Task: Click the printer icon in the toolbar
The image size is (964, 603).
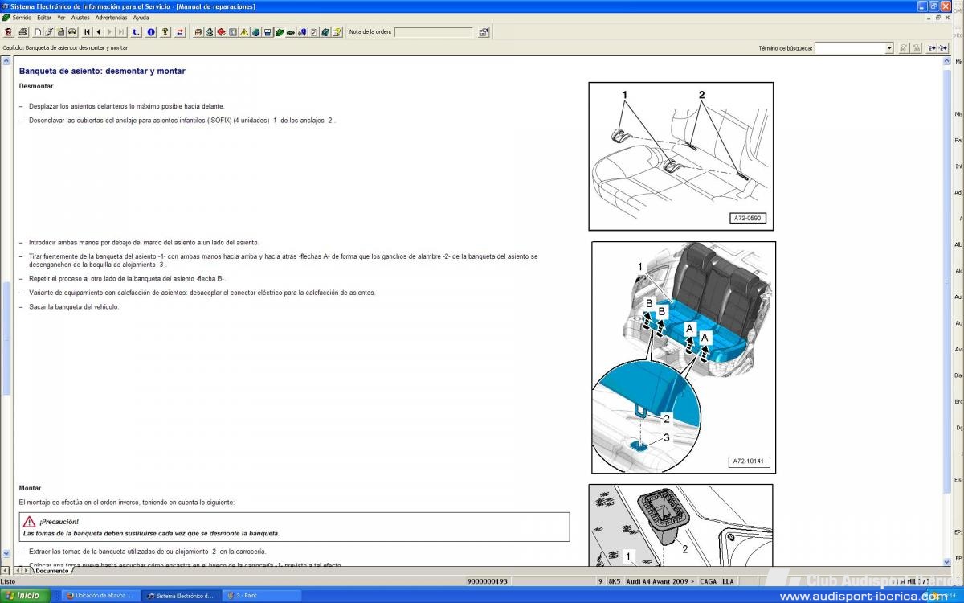Action: tap(23, 32)
